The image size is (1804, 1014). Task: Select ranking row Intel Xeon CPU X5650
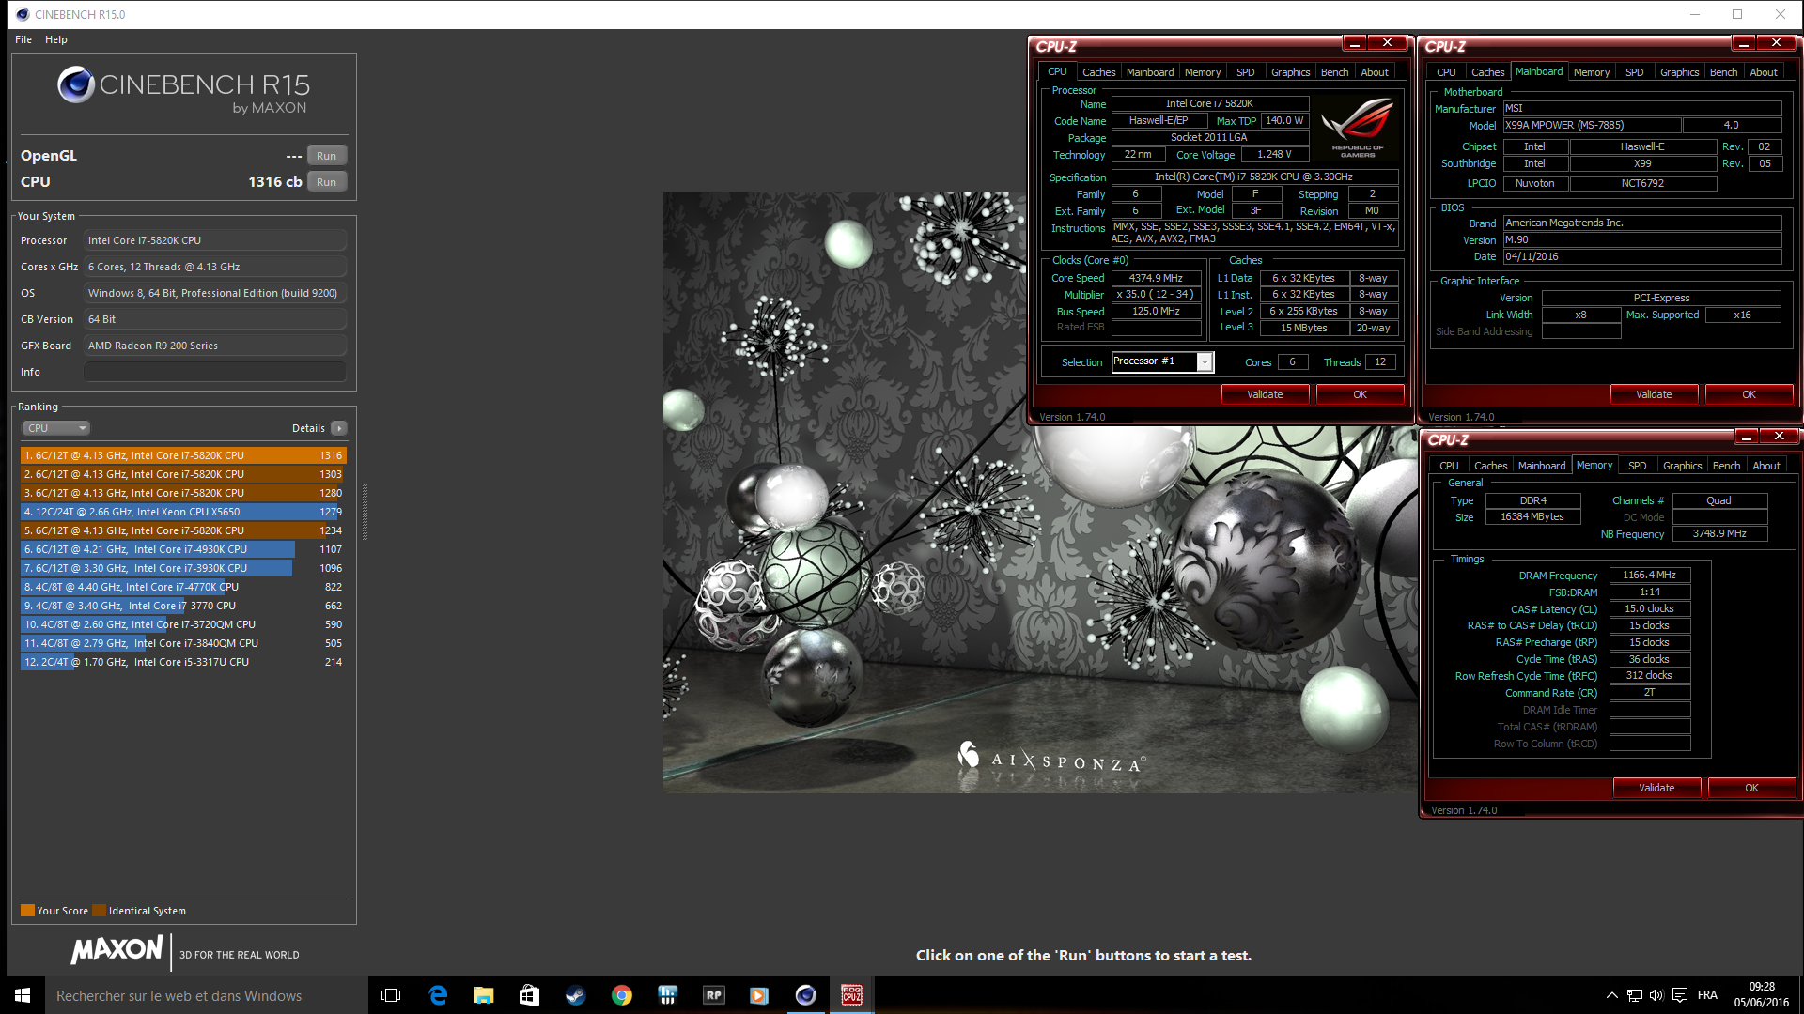[x=183, y=512]
